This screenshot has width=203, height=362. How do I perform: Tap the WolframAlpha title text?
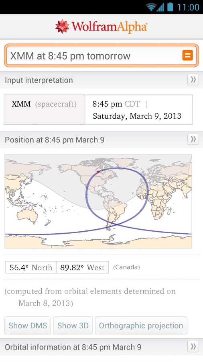110,27
